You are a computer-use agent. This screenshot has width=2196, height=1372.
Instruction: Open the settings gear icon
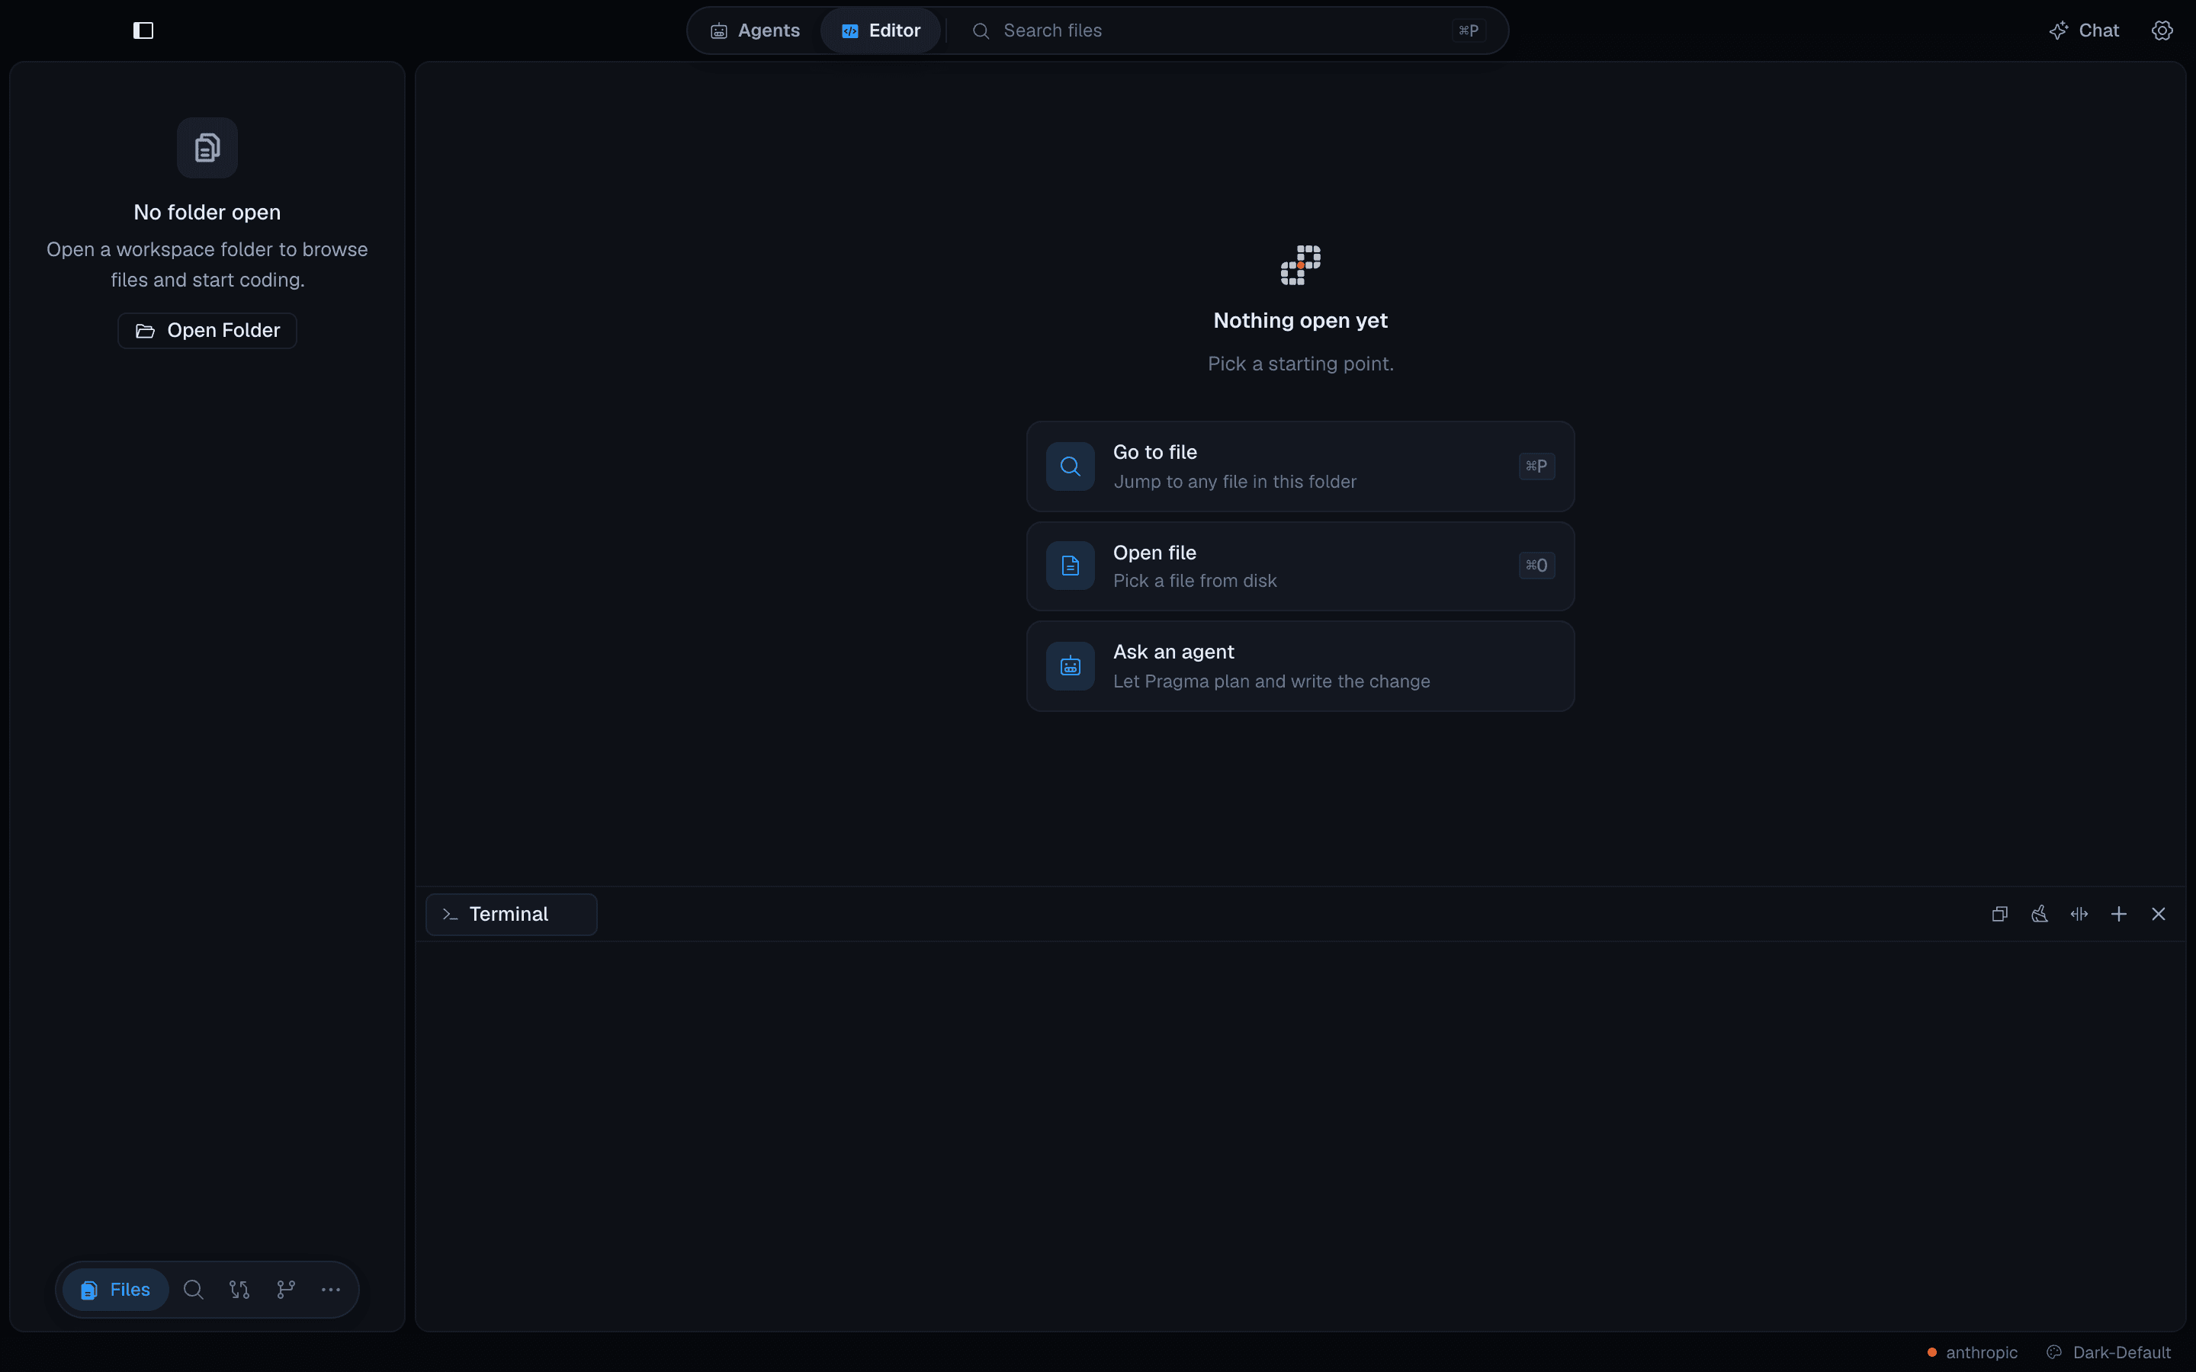click(x=2162, y=30)
